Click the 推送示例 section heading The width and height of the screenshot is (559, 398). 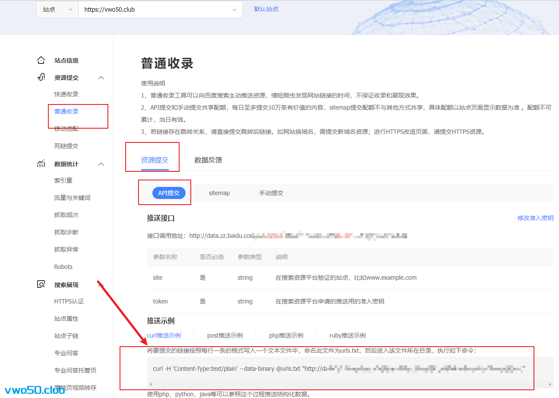[161, 321]
